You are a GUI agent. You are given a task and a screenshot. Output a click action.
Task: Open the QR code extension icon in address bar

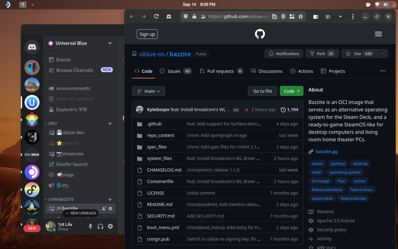pos(292,16)
